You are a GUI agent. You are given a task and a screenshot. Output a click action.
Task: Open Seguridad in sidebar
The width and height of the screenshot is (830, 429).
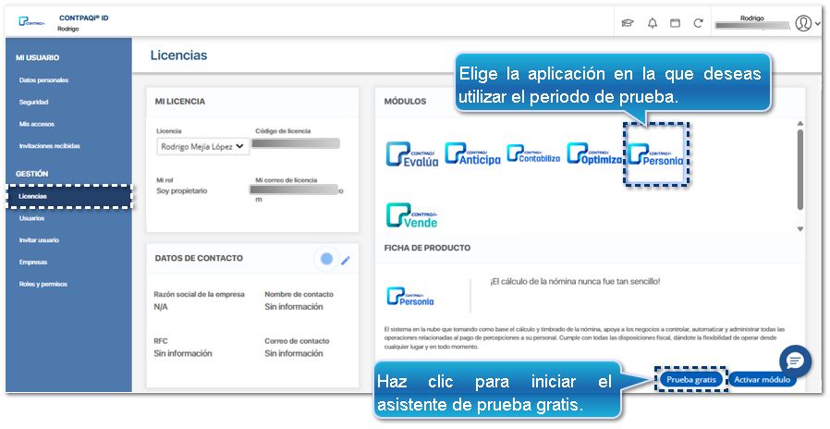(x=34, y=103)
